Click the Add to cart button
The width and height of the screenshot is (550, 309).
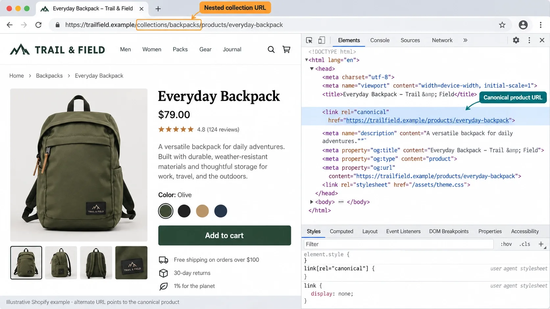click(x=225, y=235)
